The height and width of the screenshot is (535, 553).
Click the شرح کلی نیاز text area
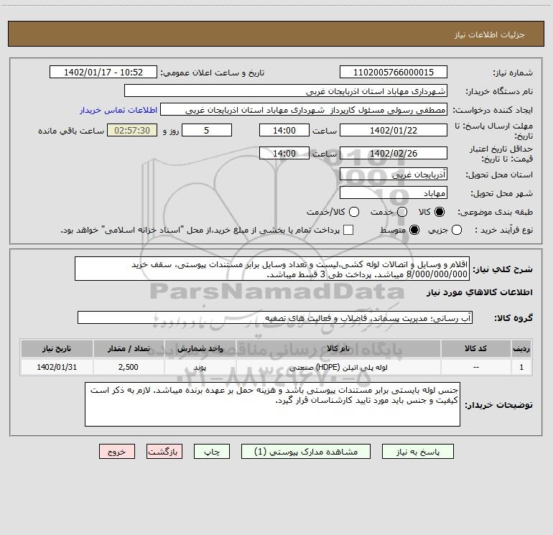coord(272,269)
